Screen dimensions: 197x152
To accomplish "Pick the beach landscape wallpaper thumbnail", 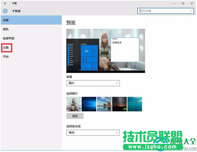I will pyautogui.click(x=104, y=104).
